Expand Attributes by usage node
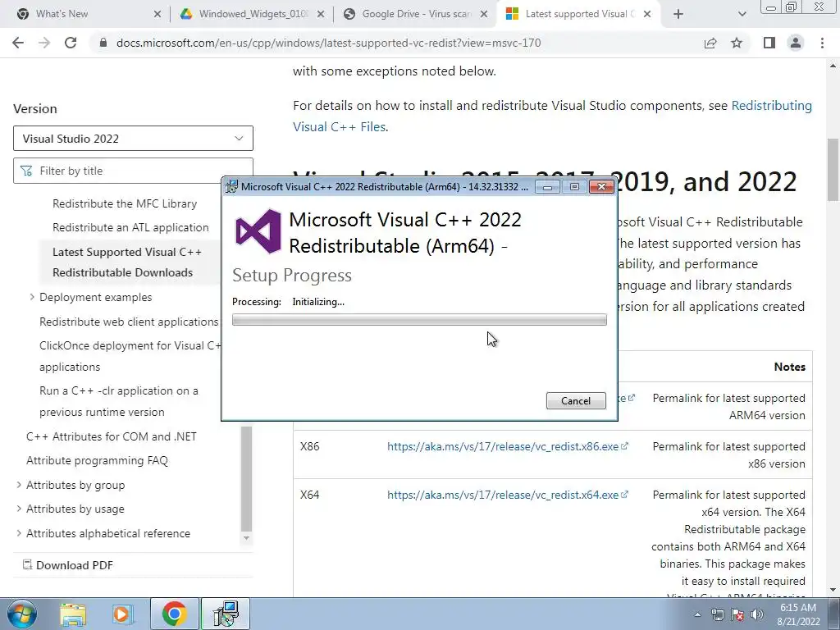 [19, 509]
